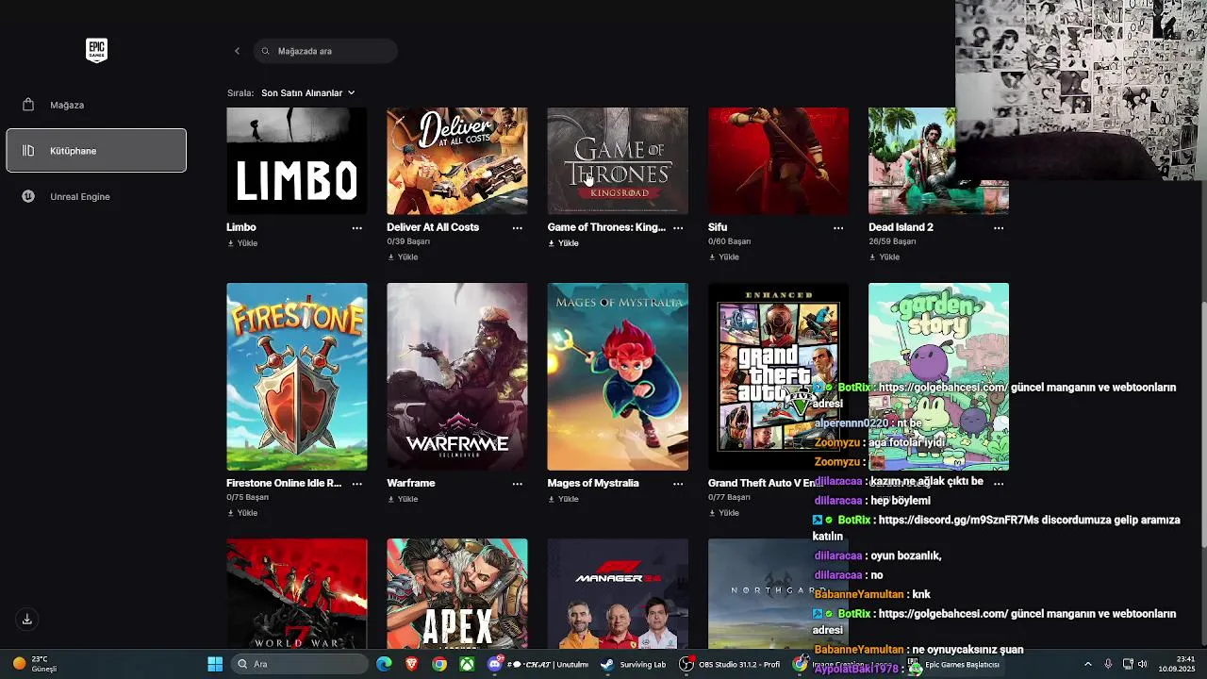Click Yükle under Warframe
The width and height of the screenshot is (1207, 679).
tap(403, 499)
